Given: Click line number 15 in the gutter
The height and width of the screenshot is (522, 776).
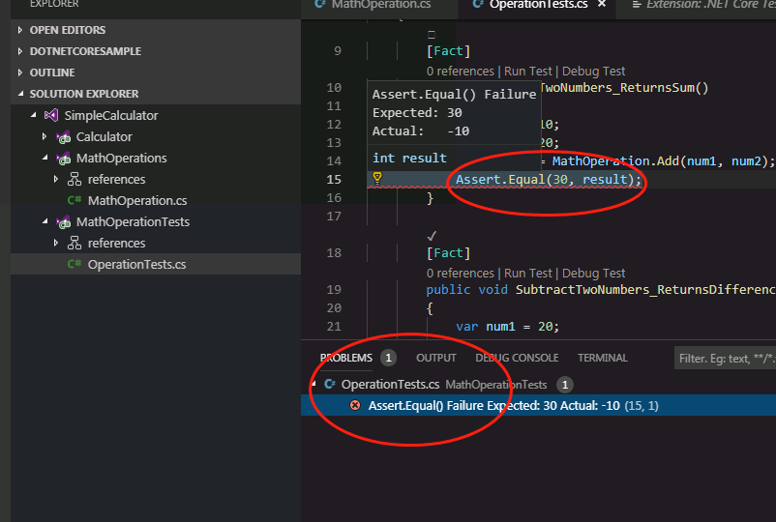Looking at the screenshot, I should point(334,180).
